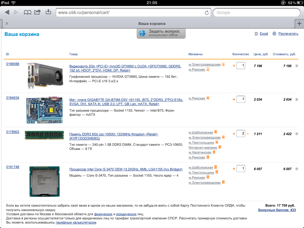Open the 'Мат. плата GIGABYTE GA-B75M-D3V' link
Image resolution: width=304 pixels, height=228 pixels.
coord(126,102)
